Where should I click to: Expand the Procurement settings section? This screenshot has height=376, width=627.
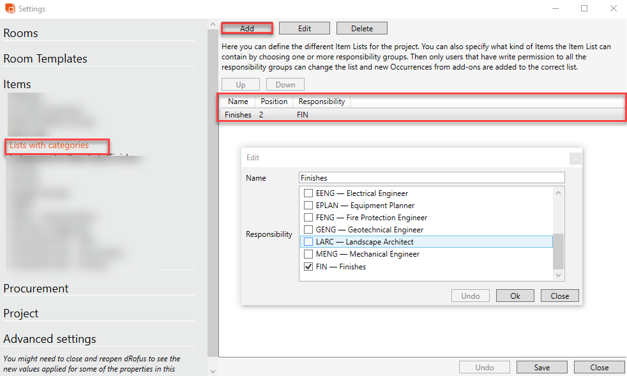[36, 289]
